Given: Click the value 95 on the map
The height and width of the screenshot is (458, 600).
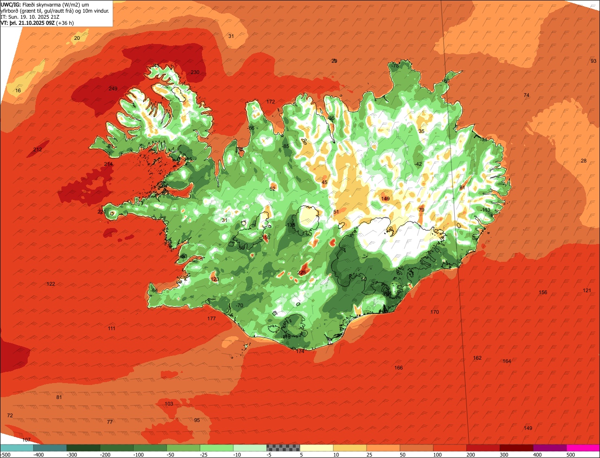Looking at the screenshot, I should click(x=197, y=420).
